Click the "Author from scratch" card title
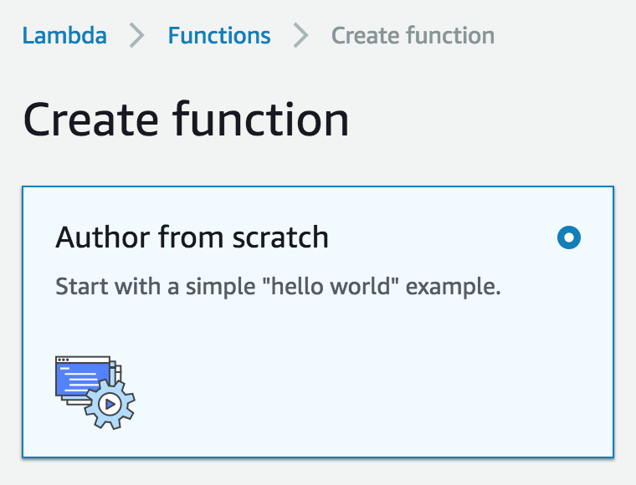The width and height of the screenshot is (636, 485). click(192, 238)
